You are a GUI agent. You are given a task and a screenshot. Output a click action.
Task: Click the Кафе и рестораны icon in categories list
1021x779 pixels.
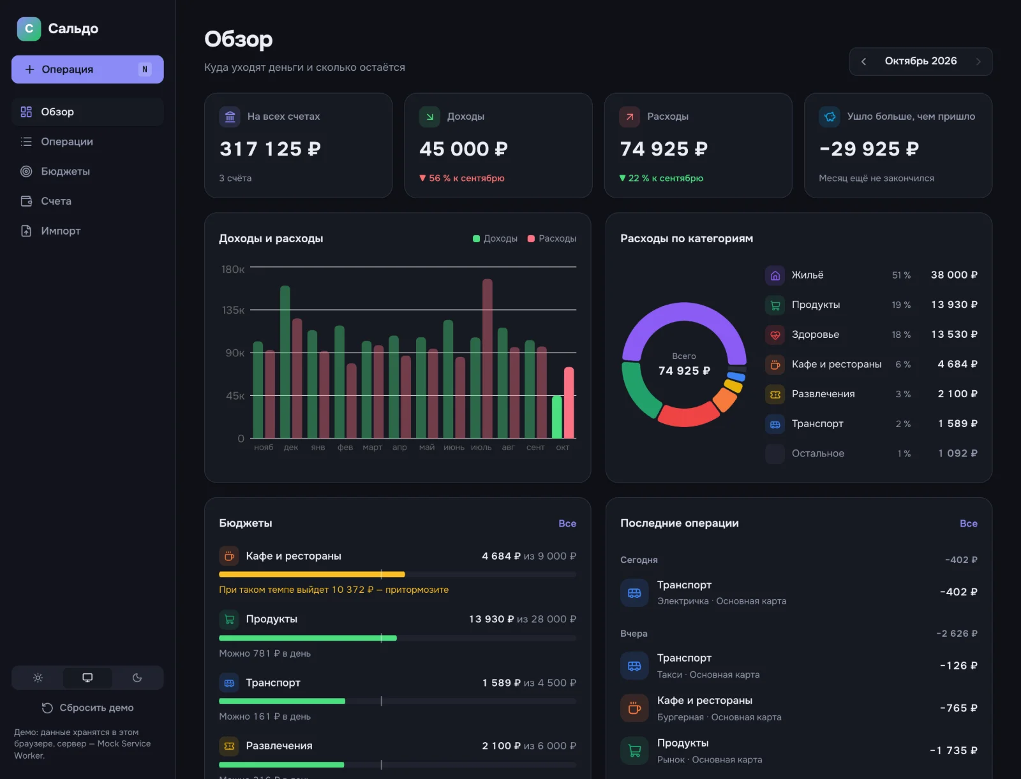pyautogui.click(x=775, y=365)
